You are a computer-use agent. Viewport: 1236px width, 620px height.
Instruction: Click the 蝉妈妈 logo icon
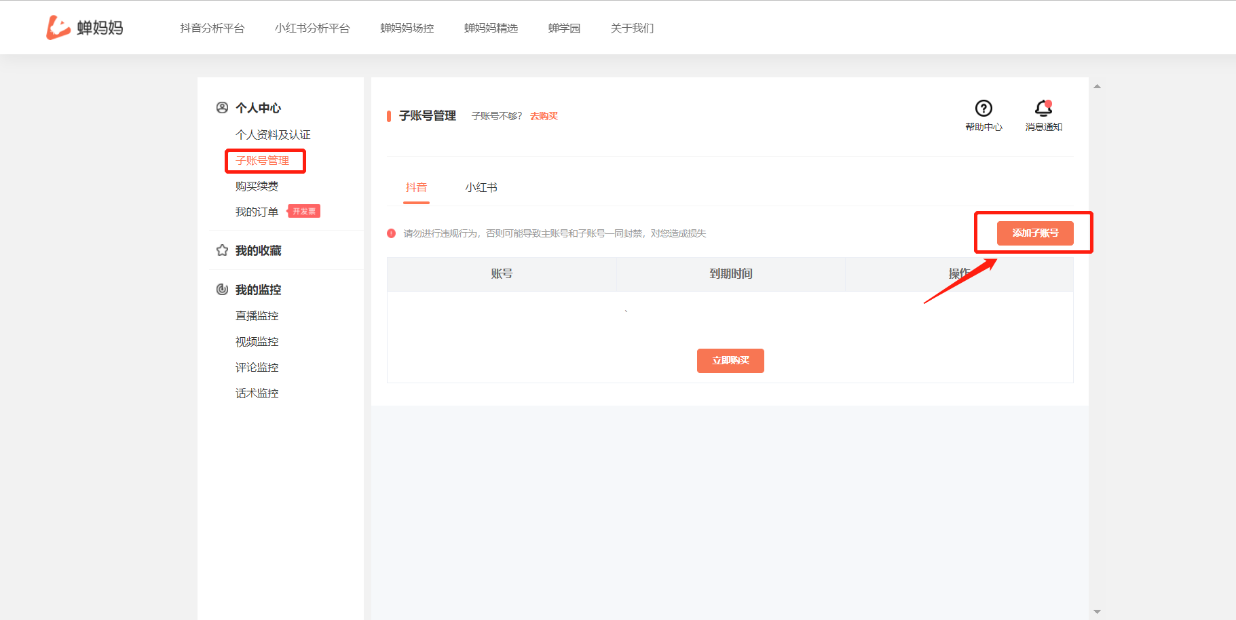(58, 28)
